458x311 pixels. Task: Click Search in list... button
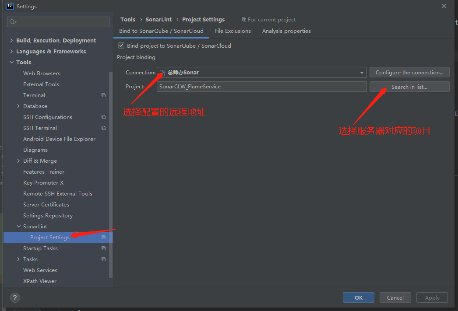[x=409, y=87]
